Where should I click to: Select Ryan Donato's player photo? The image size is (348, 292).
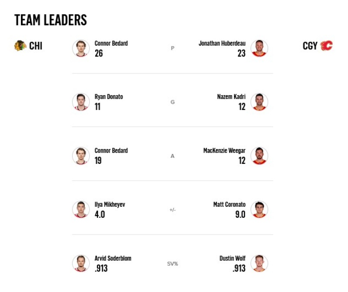click(81, 102)
